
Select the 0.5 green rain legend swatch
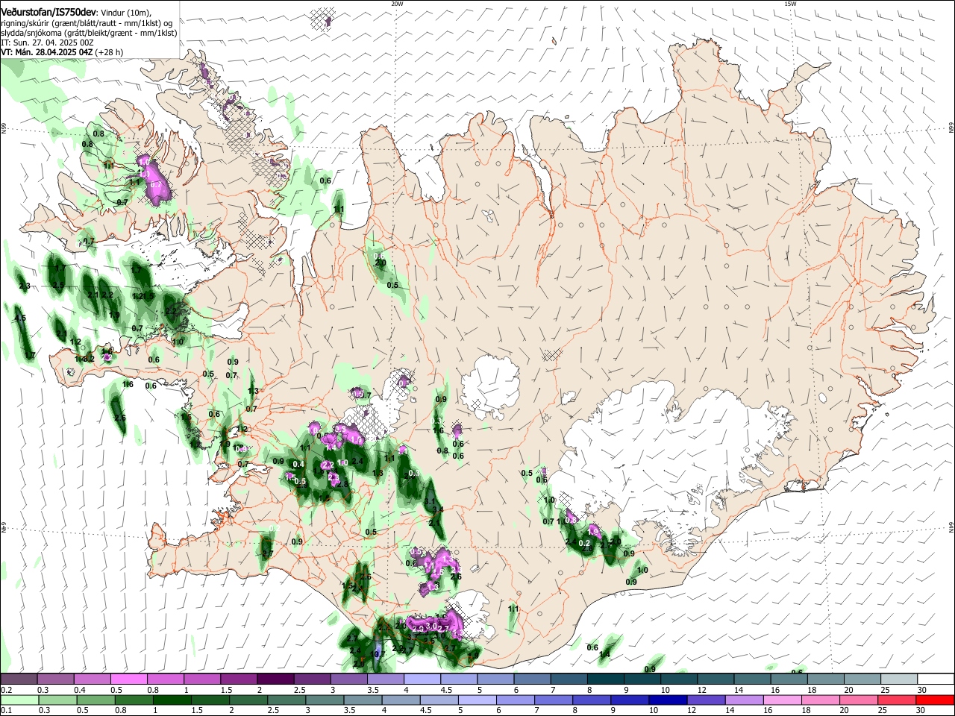click(95, 700)
